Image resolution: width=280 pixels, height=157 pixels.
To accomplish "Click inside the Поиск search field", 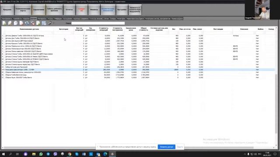I will click(x=98, y=23).
